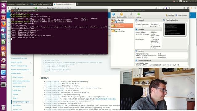The width and height of the screenshot is (197, 111).
Task: Collapse the Machine drivers sidebar section
Action: coord(21,73)
